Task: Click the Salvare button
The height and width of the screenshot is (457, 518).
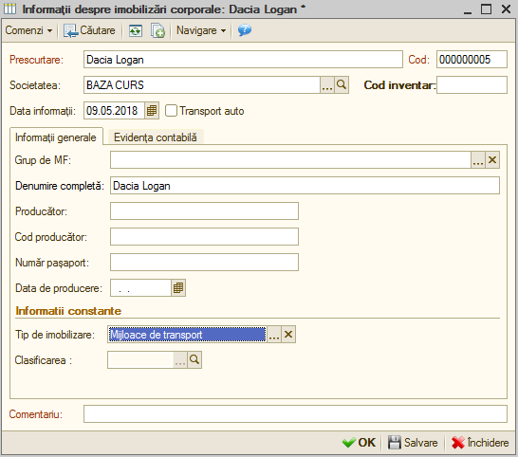Action: coord(413,443)
